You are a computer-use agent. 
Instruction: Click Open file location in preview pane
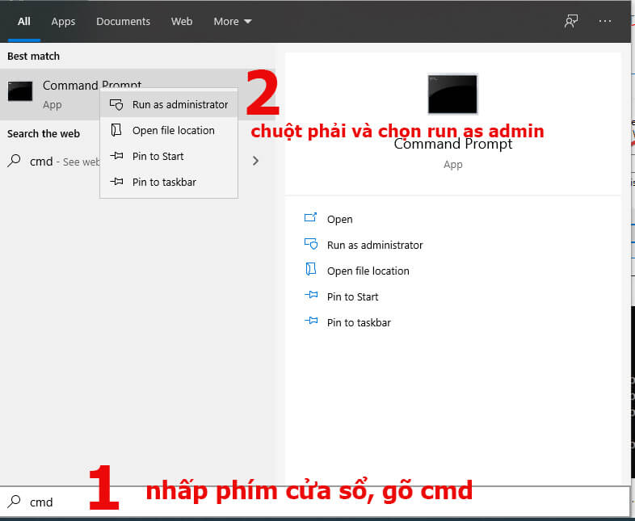[368, 271]
